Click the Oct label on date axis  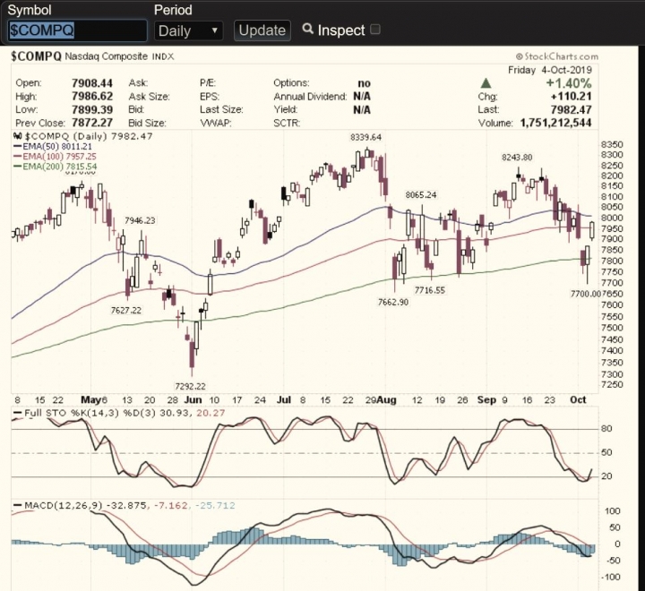[578, 399]
